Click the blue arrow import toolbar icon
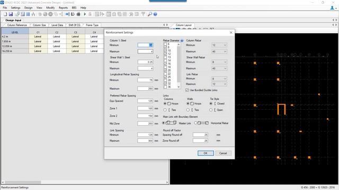Screen dimensions: 339x190 point(68,14)
